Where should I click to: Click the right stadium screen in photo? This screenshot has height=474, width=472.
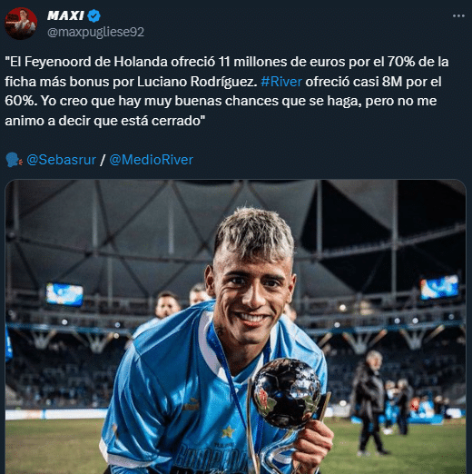[x=439, y=287]
